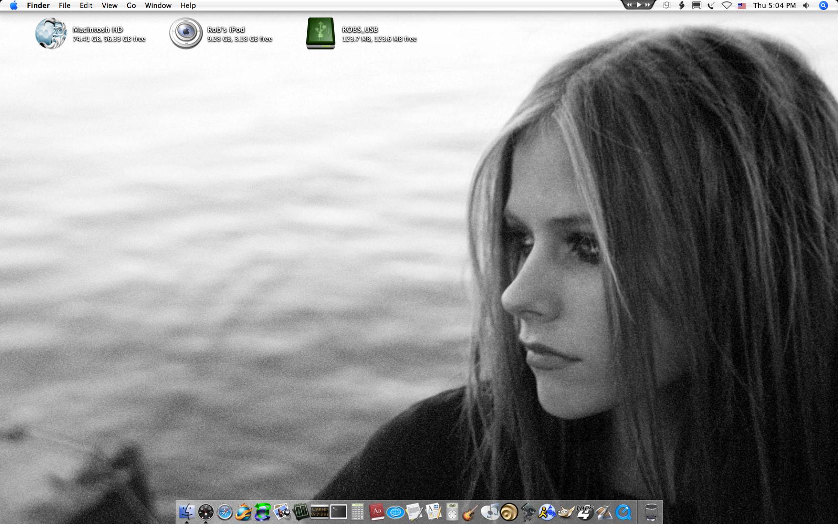Open Calculator from the Dock
838x524 pixels.
coord(358,512)
